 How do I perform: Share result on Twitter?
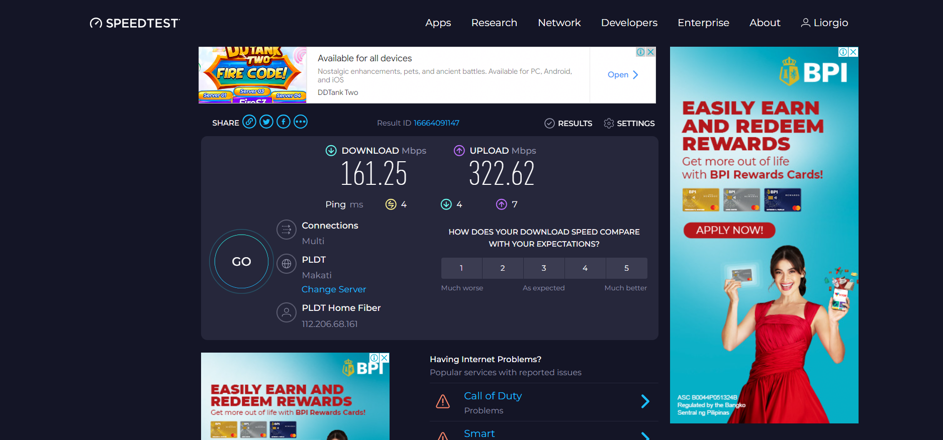pyautogui.click(x=266, y=122)
